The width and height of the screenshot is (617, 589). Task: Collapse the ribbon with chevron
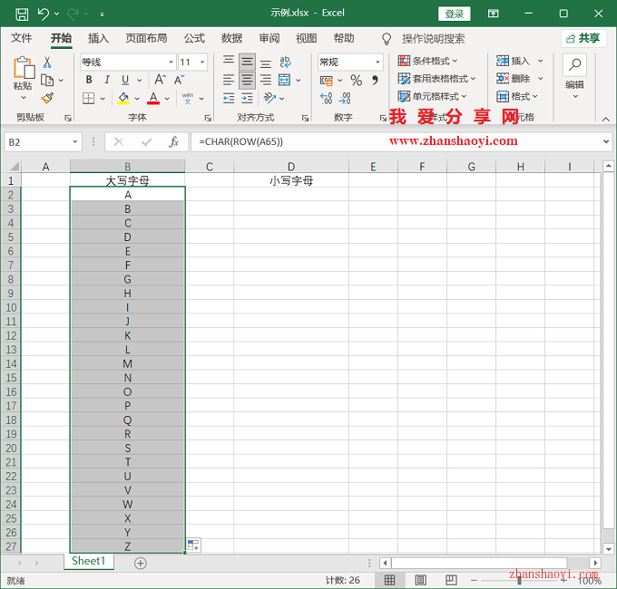[x=605, y=119]
